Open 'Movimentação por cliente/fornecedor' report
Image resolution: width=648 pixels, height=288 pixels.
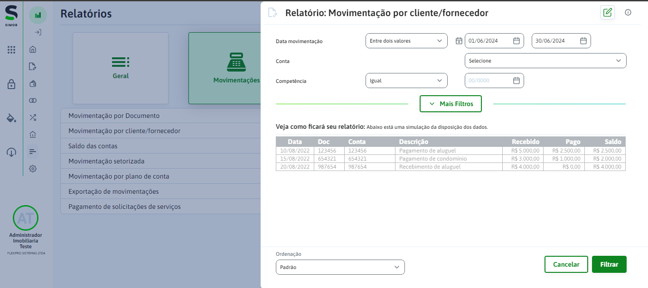(161, 131)
